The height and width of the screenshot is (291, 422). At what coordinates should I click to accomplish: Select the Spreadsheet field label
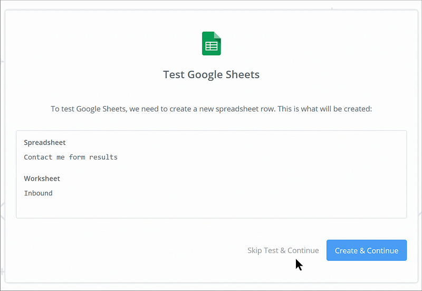45,143
